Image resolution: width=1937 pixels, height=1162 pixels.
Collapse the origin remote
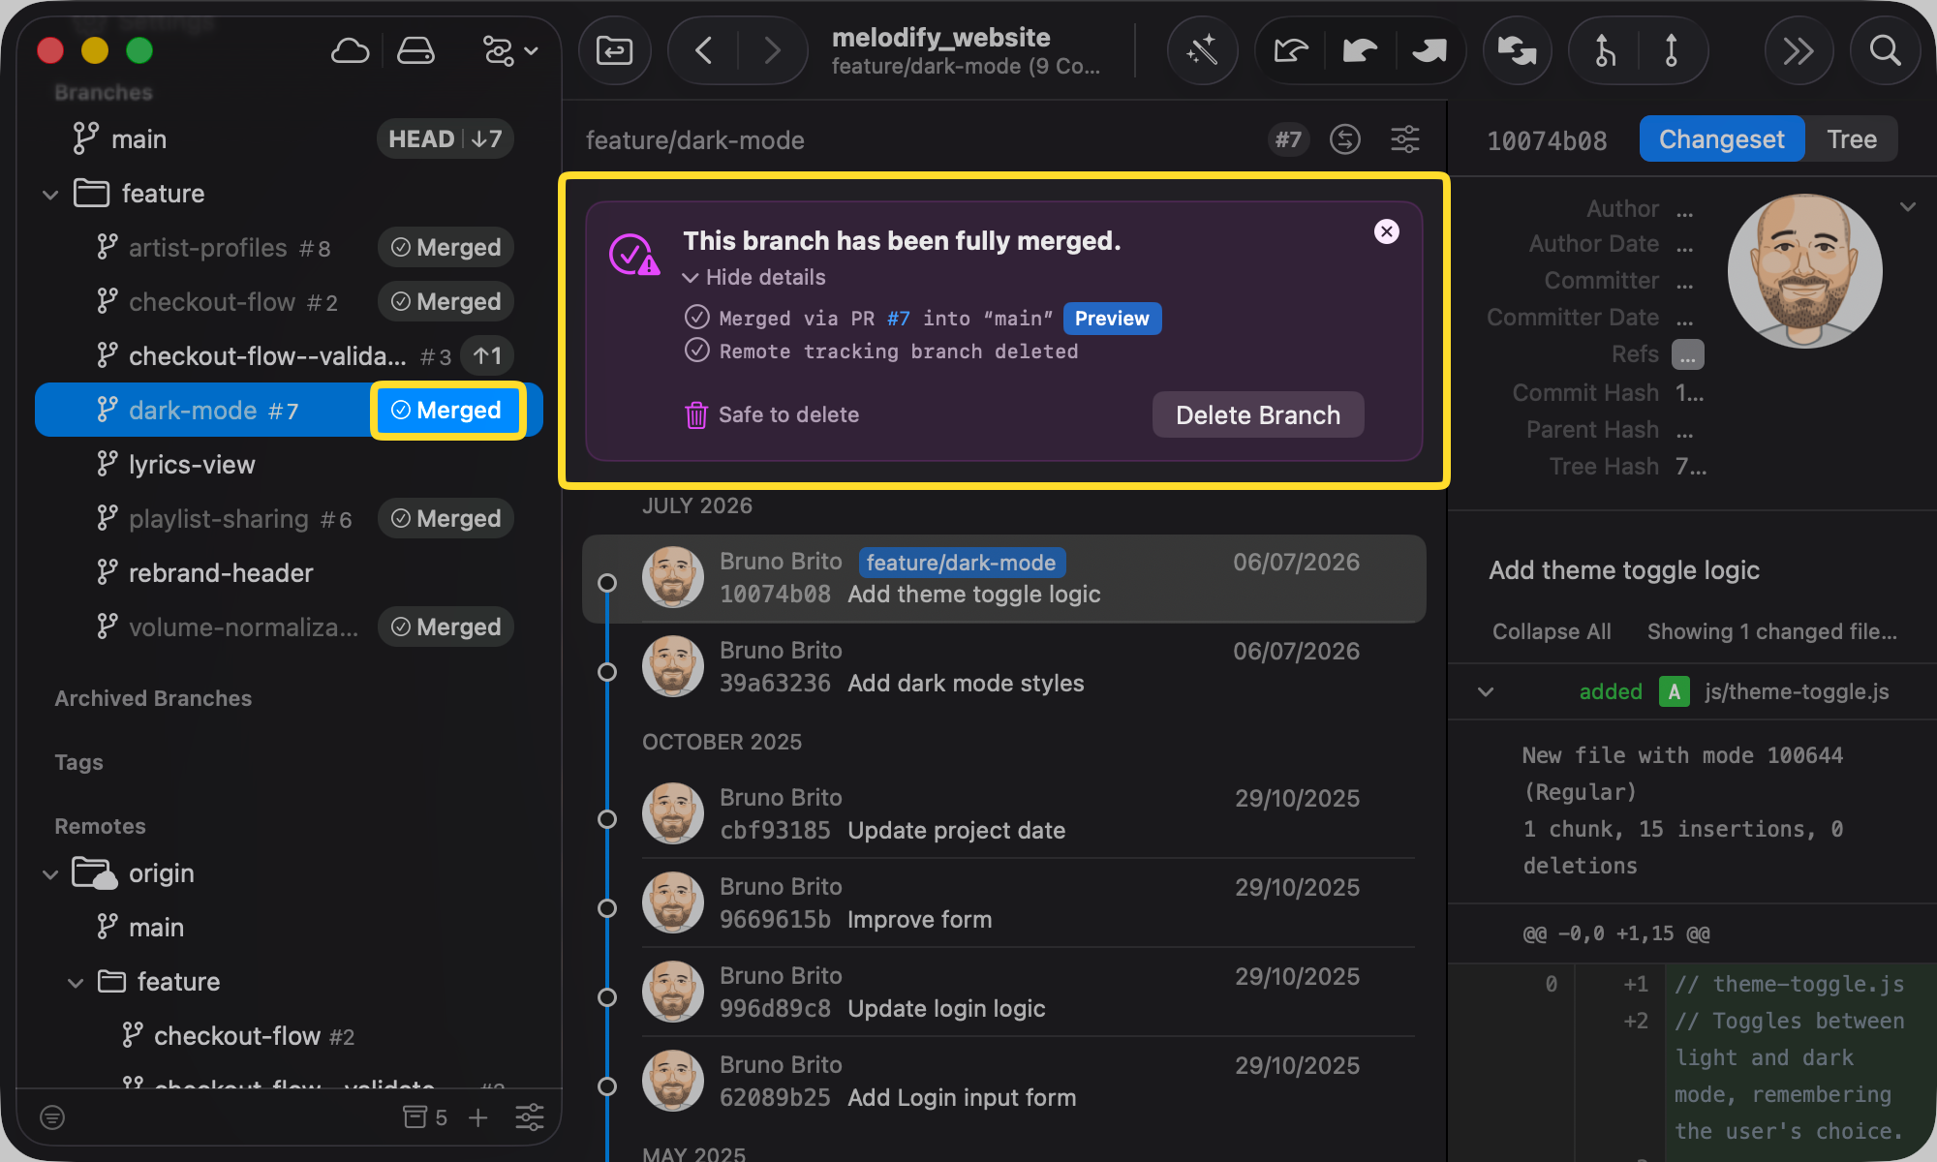point(50,873)
